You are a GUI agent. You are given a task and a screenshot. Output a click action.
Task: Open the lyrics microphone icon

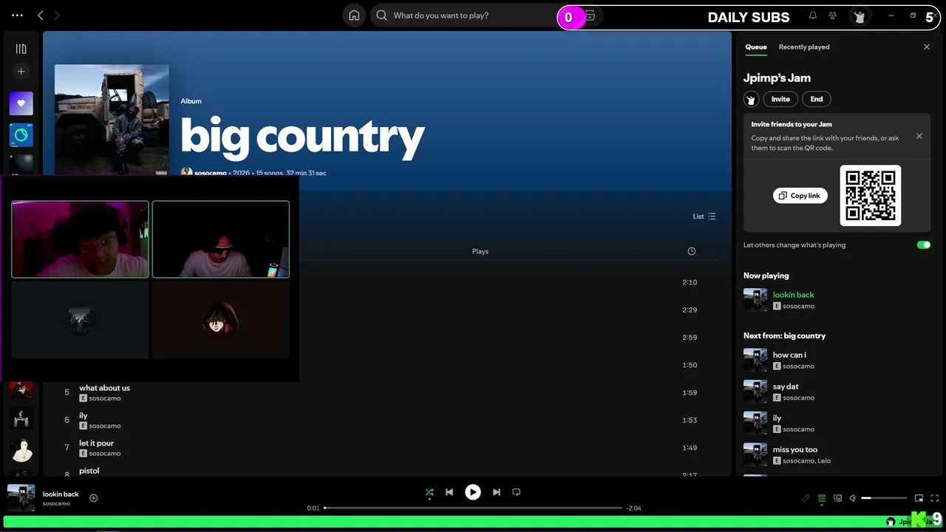(806, 499)
